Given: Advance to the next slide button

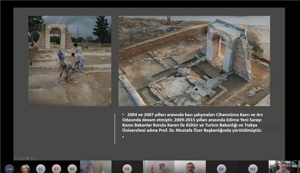Looking at the screenshot, I should pyautogui.click(x=19, y=158).
